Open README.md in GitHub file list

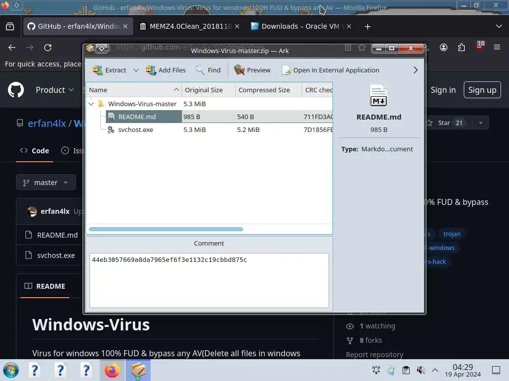point(57,235)
